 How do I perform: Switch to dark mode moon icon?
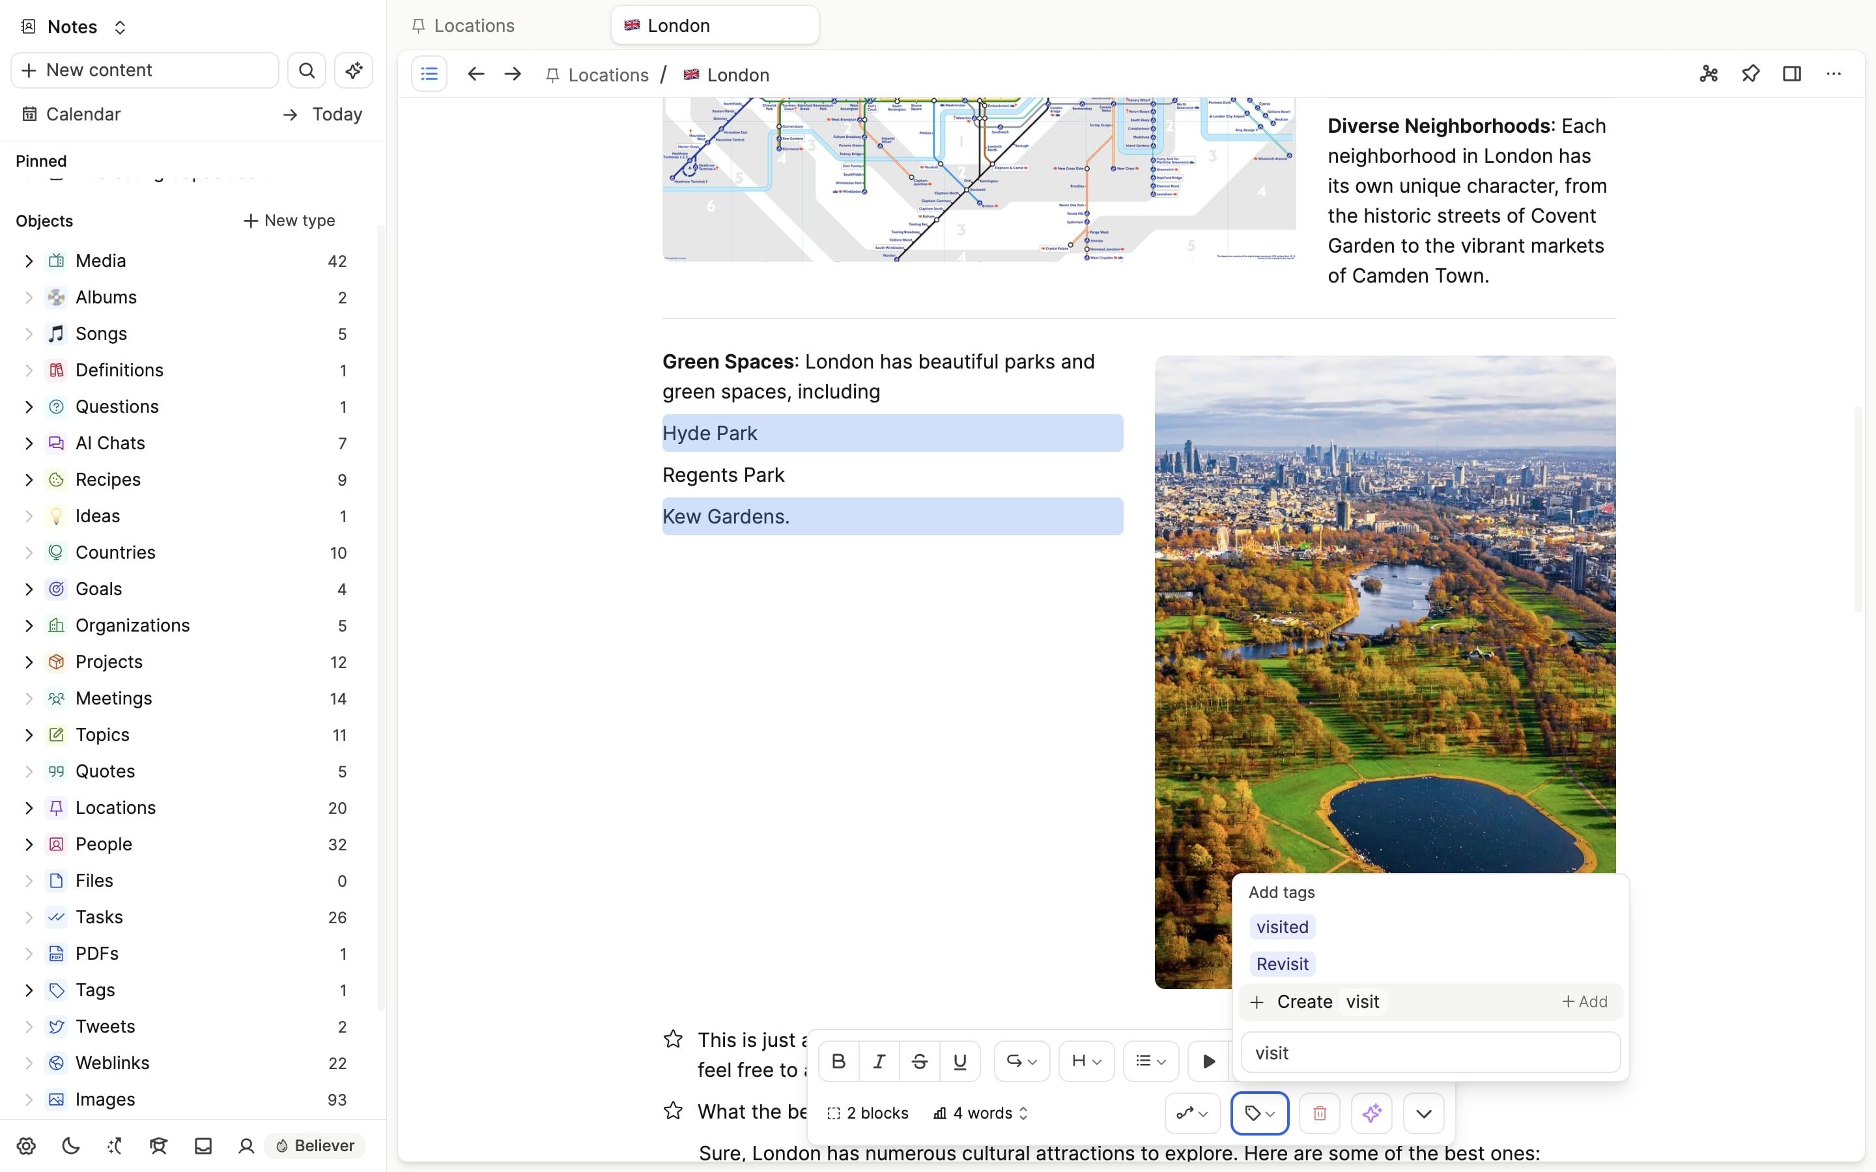click(70, 1146)
